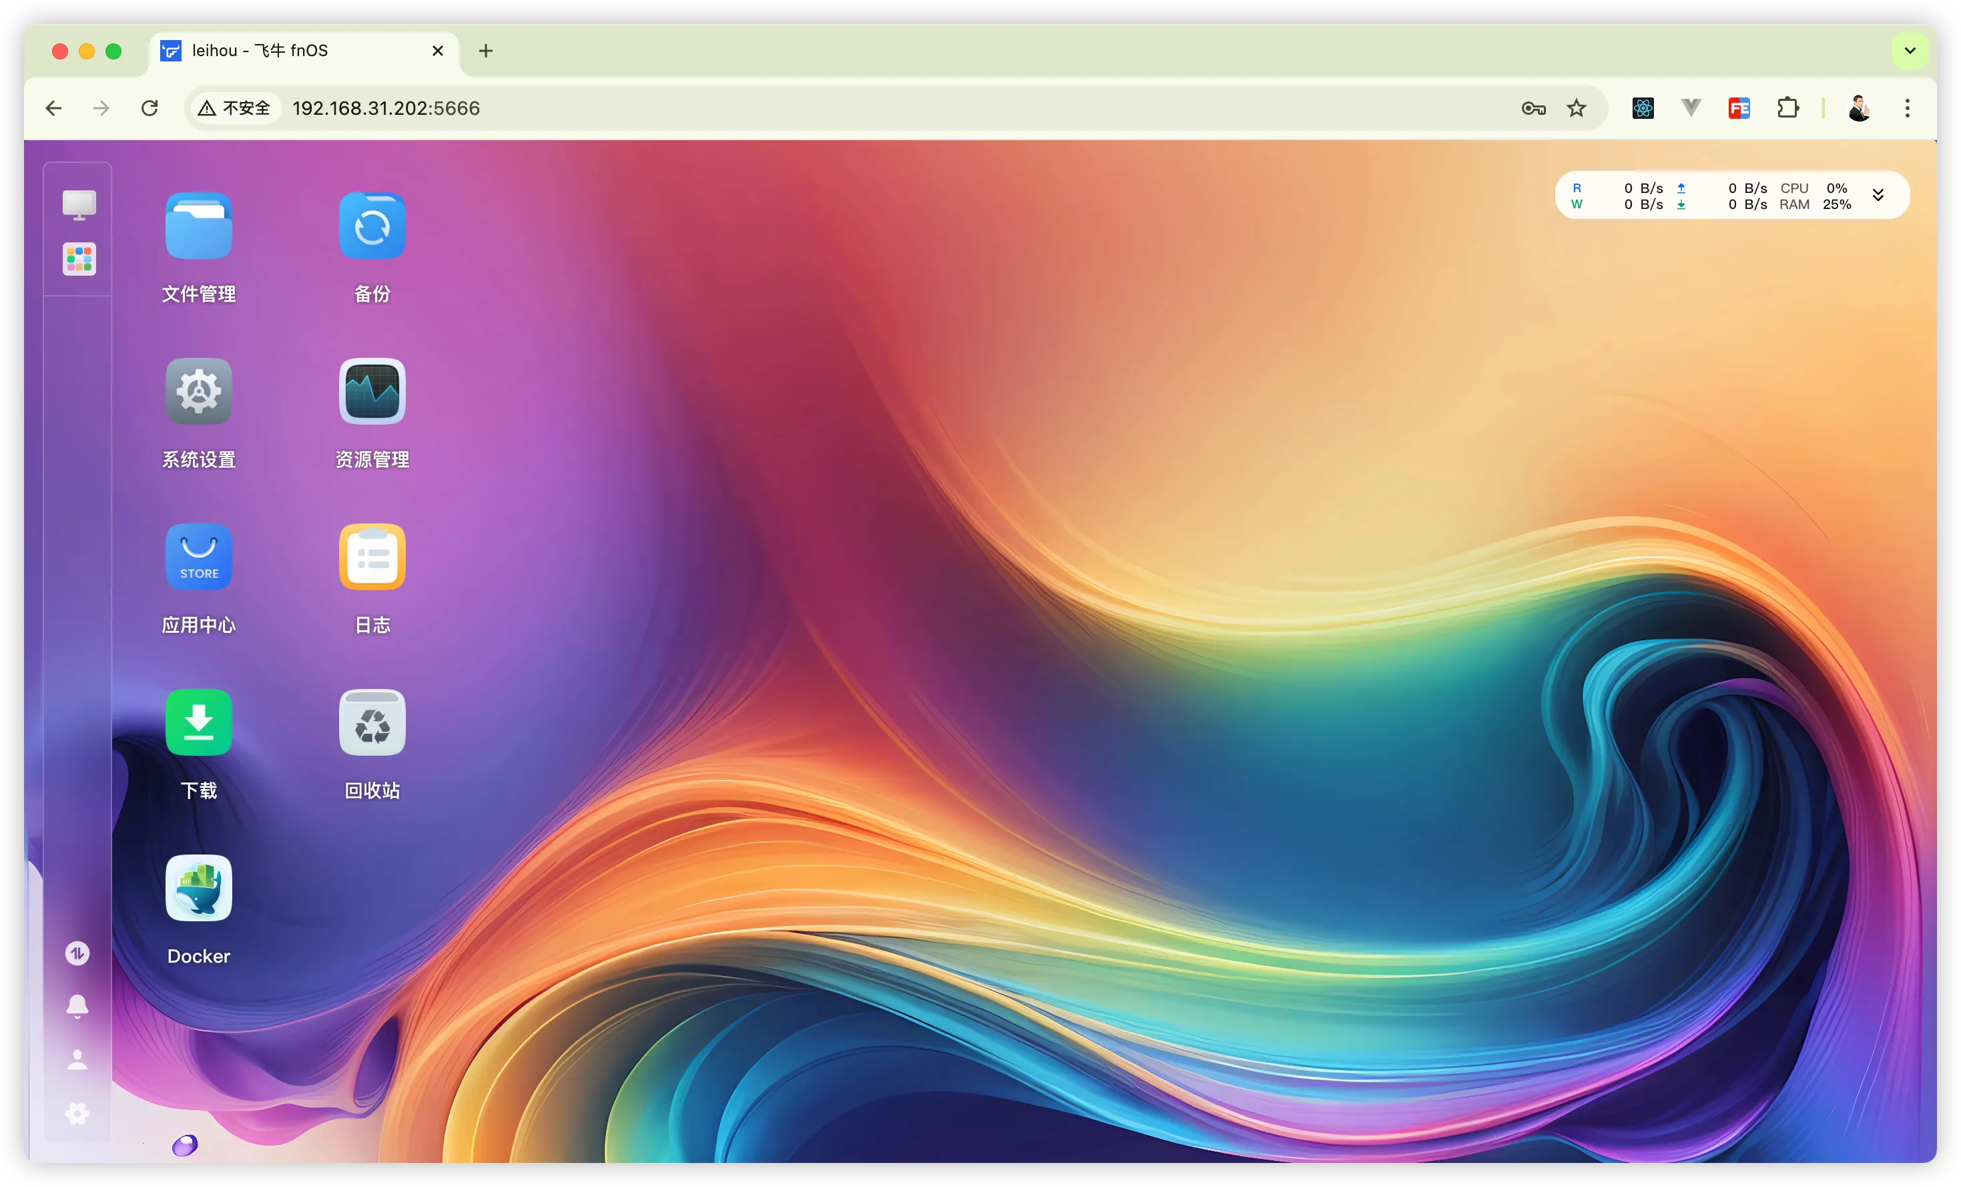The width and height of the screenshot is (1961, 1187).
Task: Open the transfer tasks icon in sidebar
Action: (x=77, y=953)
